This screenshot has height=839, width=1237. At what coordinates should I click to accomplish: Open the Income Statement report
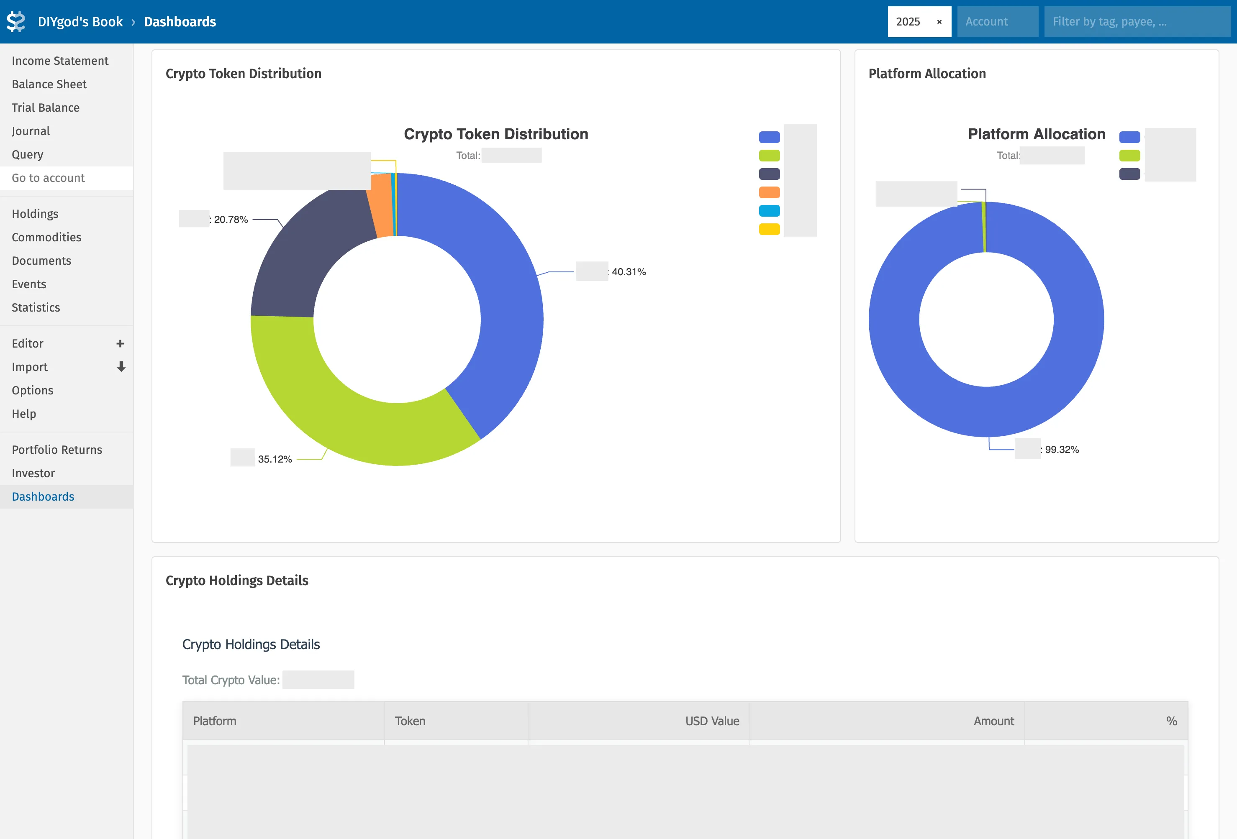click(x=59, y=61)
